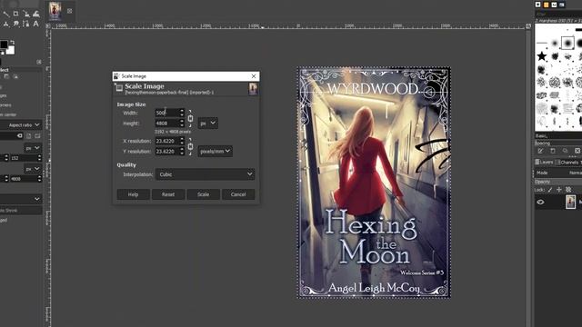Click the image thumbnail in dialog header
582x327 pixels.
click(x=253, y=89)
